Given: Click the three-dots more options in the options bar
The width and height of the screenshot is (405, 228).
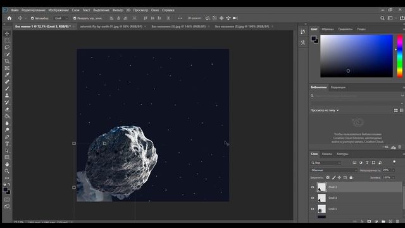Looking at the screenshot, I should click(x=180, y=18).
